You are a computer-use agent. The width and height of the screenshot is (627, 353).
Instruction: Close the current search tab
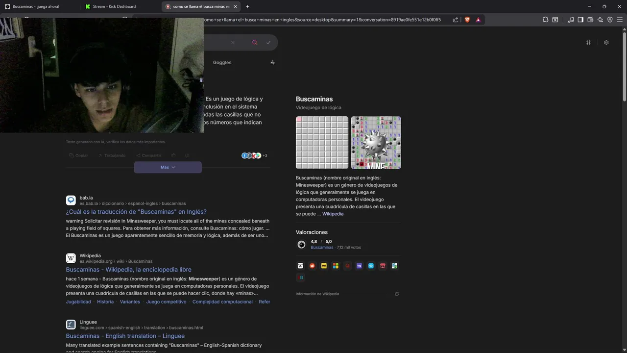click(x=235, y=6)
